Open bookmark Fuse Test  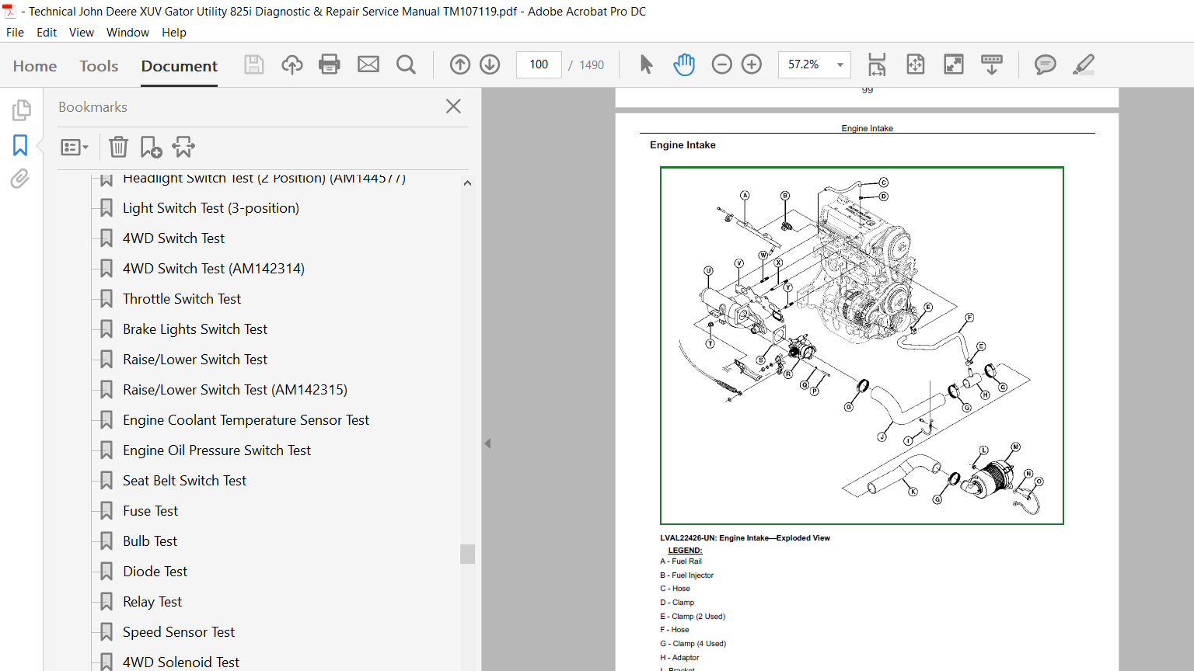[x=150, y=511]
